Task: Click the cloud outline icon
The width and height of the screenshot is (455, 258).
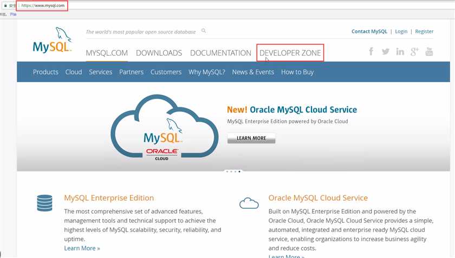Action: 249,203
